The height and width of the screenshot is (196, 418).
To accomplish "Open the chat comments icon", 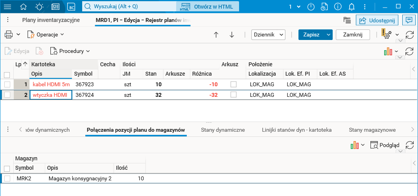I will (x=408, y=20).
